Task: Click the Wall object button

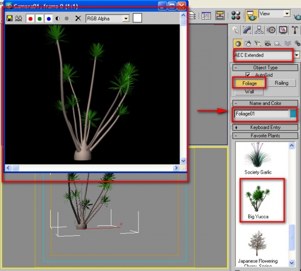Action: point(249,92)
